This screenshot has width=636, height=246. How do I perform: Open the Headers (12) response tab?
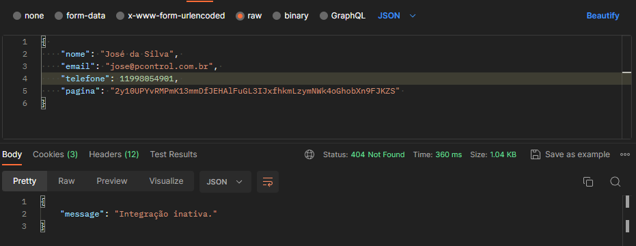coord(114,154)
